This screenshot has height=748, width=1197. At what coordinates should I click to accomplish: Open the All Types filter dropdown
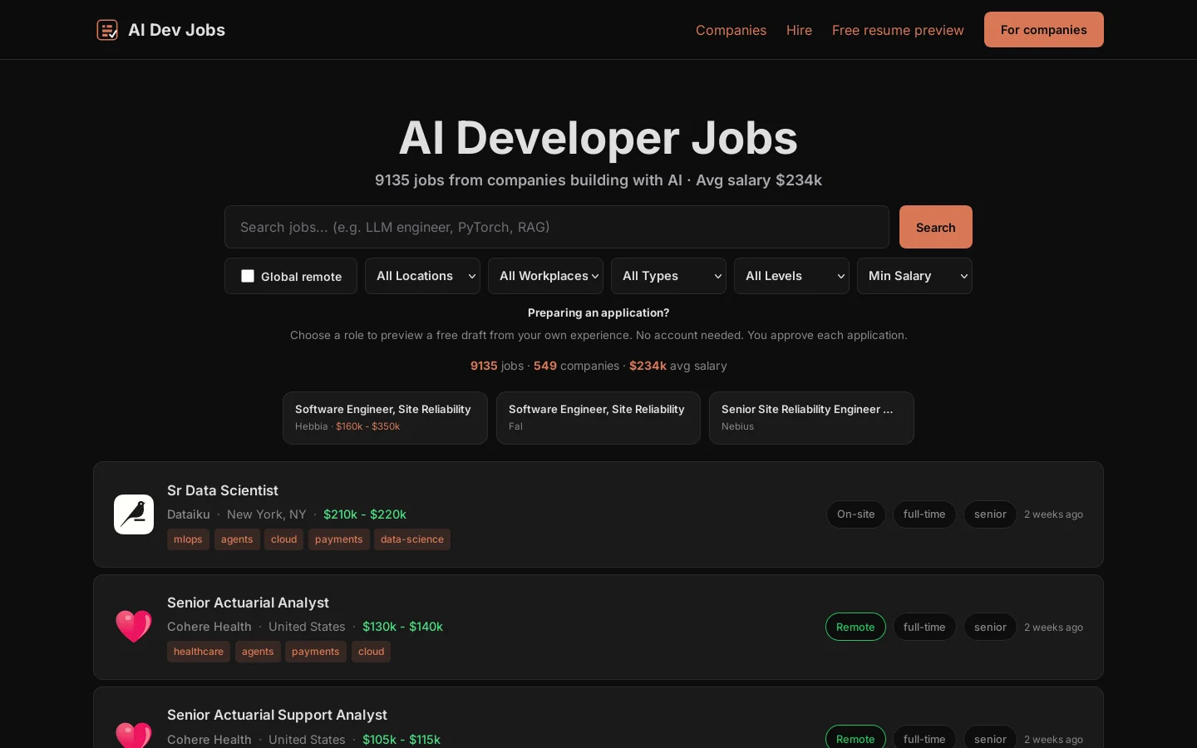(668, 276)
